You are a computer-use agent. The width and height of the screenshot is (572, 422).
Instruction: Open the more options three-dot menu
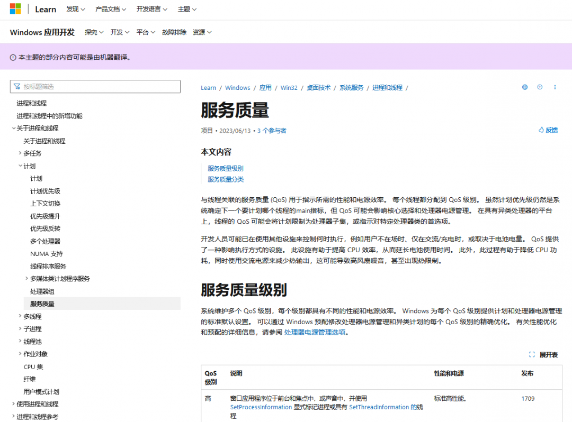coord(555,87)
